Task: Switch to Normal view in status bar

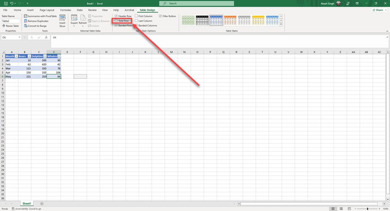Action: pyautogui.click(x=333, y=209)
